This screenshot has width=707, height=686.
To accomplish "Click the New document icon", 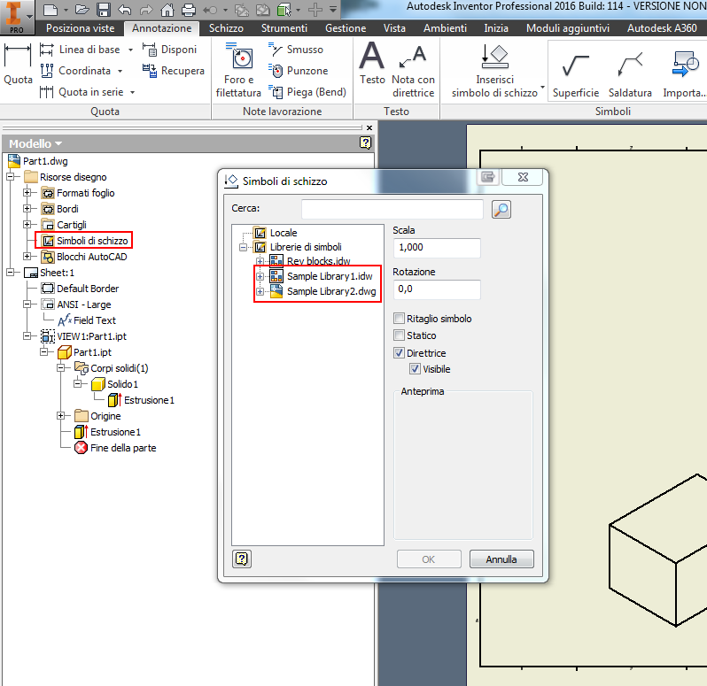I will (50, 10).
